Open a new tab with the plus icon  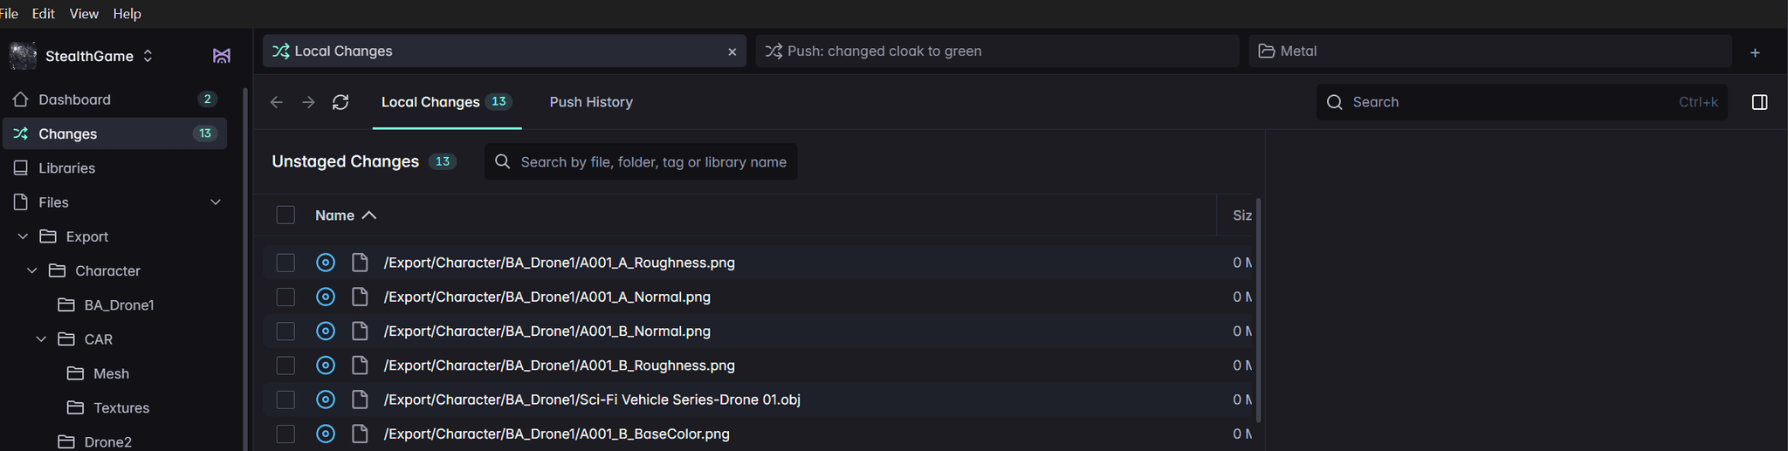(1755, 52)
